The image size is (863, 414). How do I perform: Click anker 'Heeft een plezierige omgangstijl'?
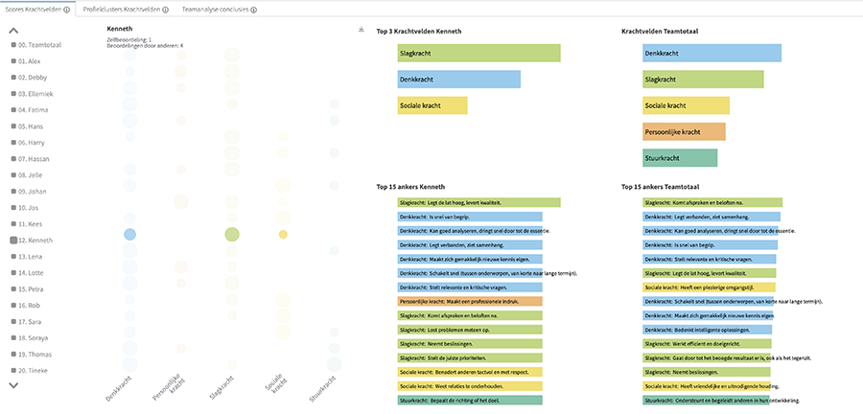click(x=709, y=287)
